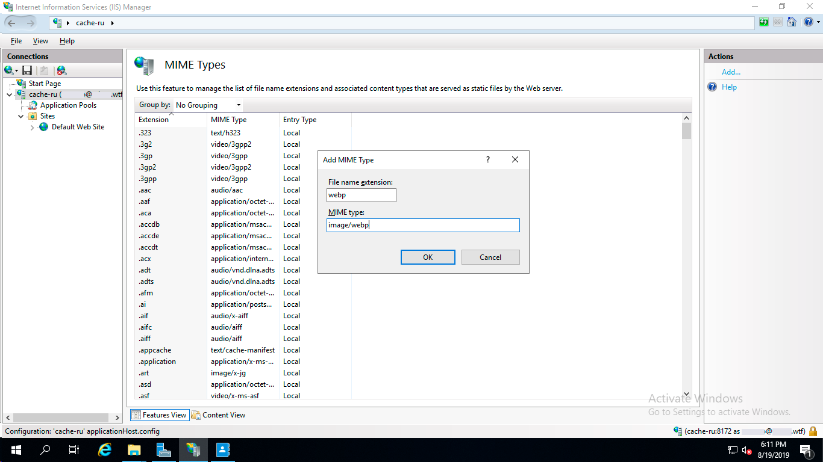Open File Explorer from the taskbar

[134, 450]
